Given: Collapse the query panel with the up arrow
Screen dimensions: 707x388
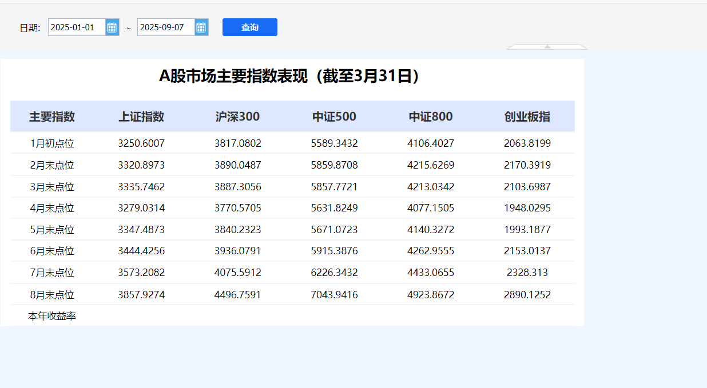Looking at the screenshot, I should [547, 47].
